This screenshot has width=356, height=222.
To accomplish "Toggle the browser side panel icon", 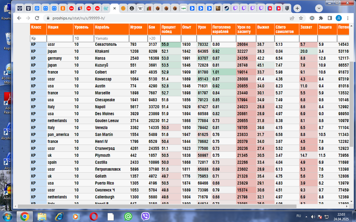I will (x=330, y=18).
